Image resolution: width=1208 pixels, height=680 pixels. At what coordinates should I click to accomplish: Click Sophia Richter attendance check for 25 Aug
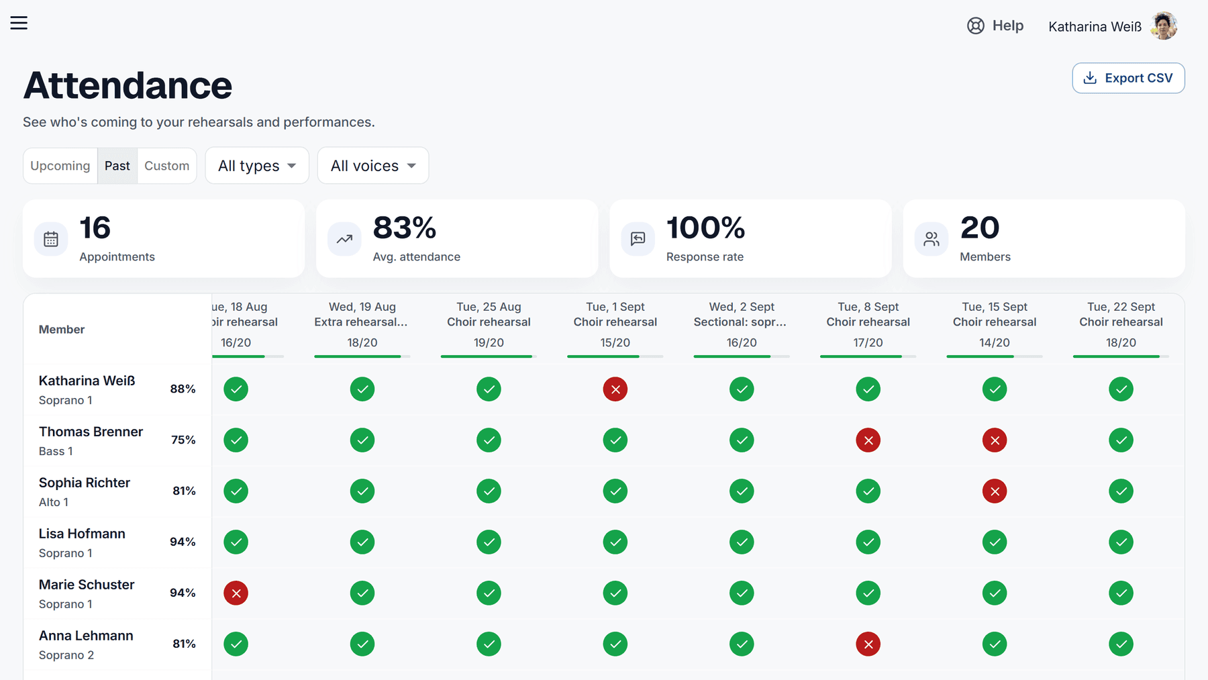coord(489,491)
